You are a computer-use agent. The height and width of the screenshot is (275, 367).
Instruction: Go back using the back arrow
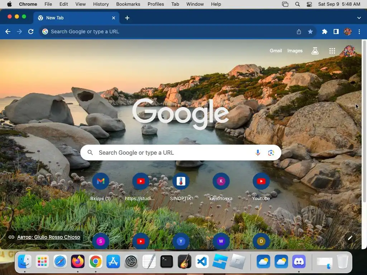coord(8,32)
